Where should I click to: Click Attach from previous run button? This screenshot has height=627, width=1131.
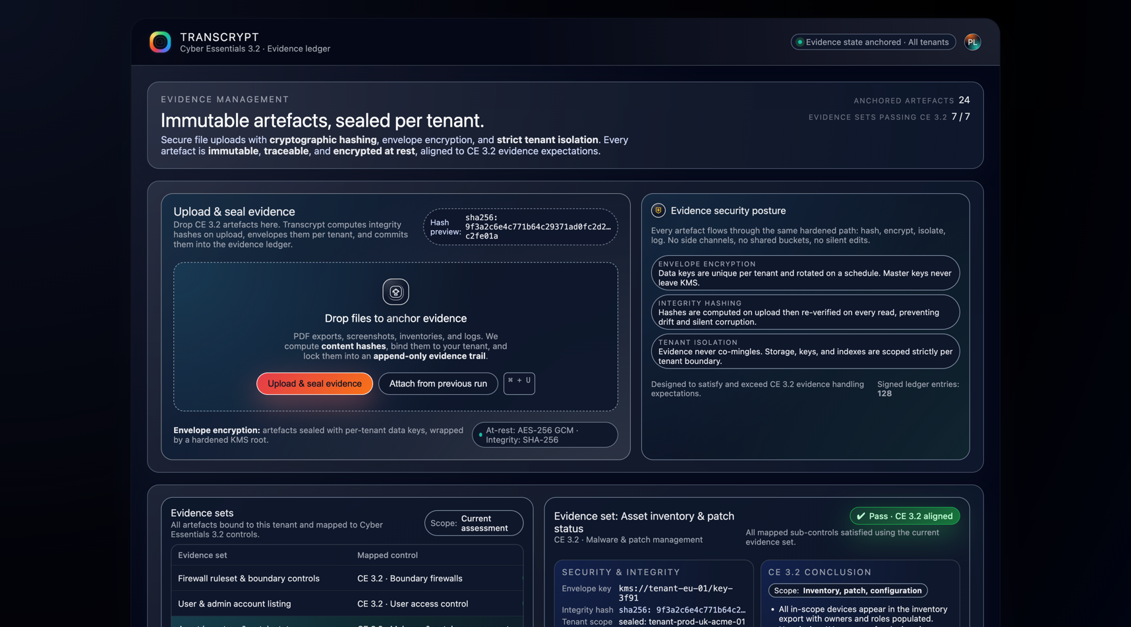pyautogui.click(x=438, y=384)
